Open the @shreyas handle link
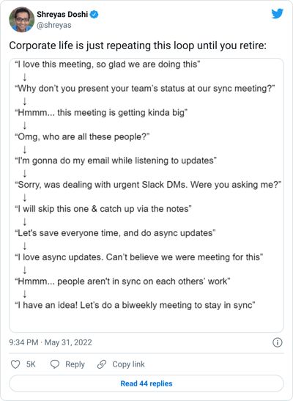 coord(54,26)
